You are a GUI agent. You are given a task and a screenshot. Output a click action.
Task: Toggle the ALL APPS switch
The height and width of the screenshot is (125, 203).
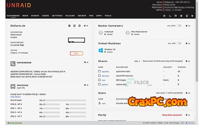point(179,26)
